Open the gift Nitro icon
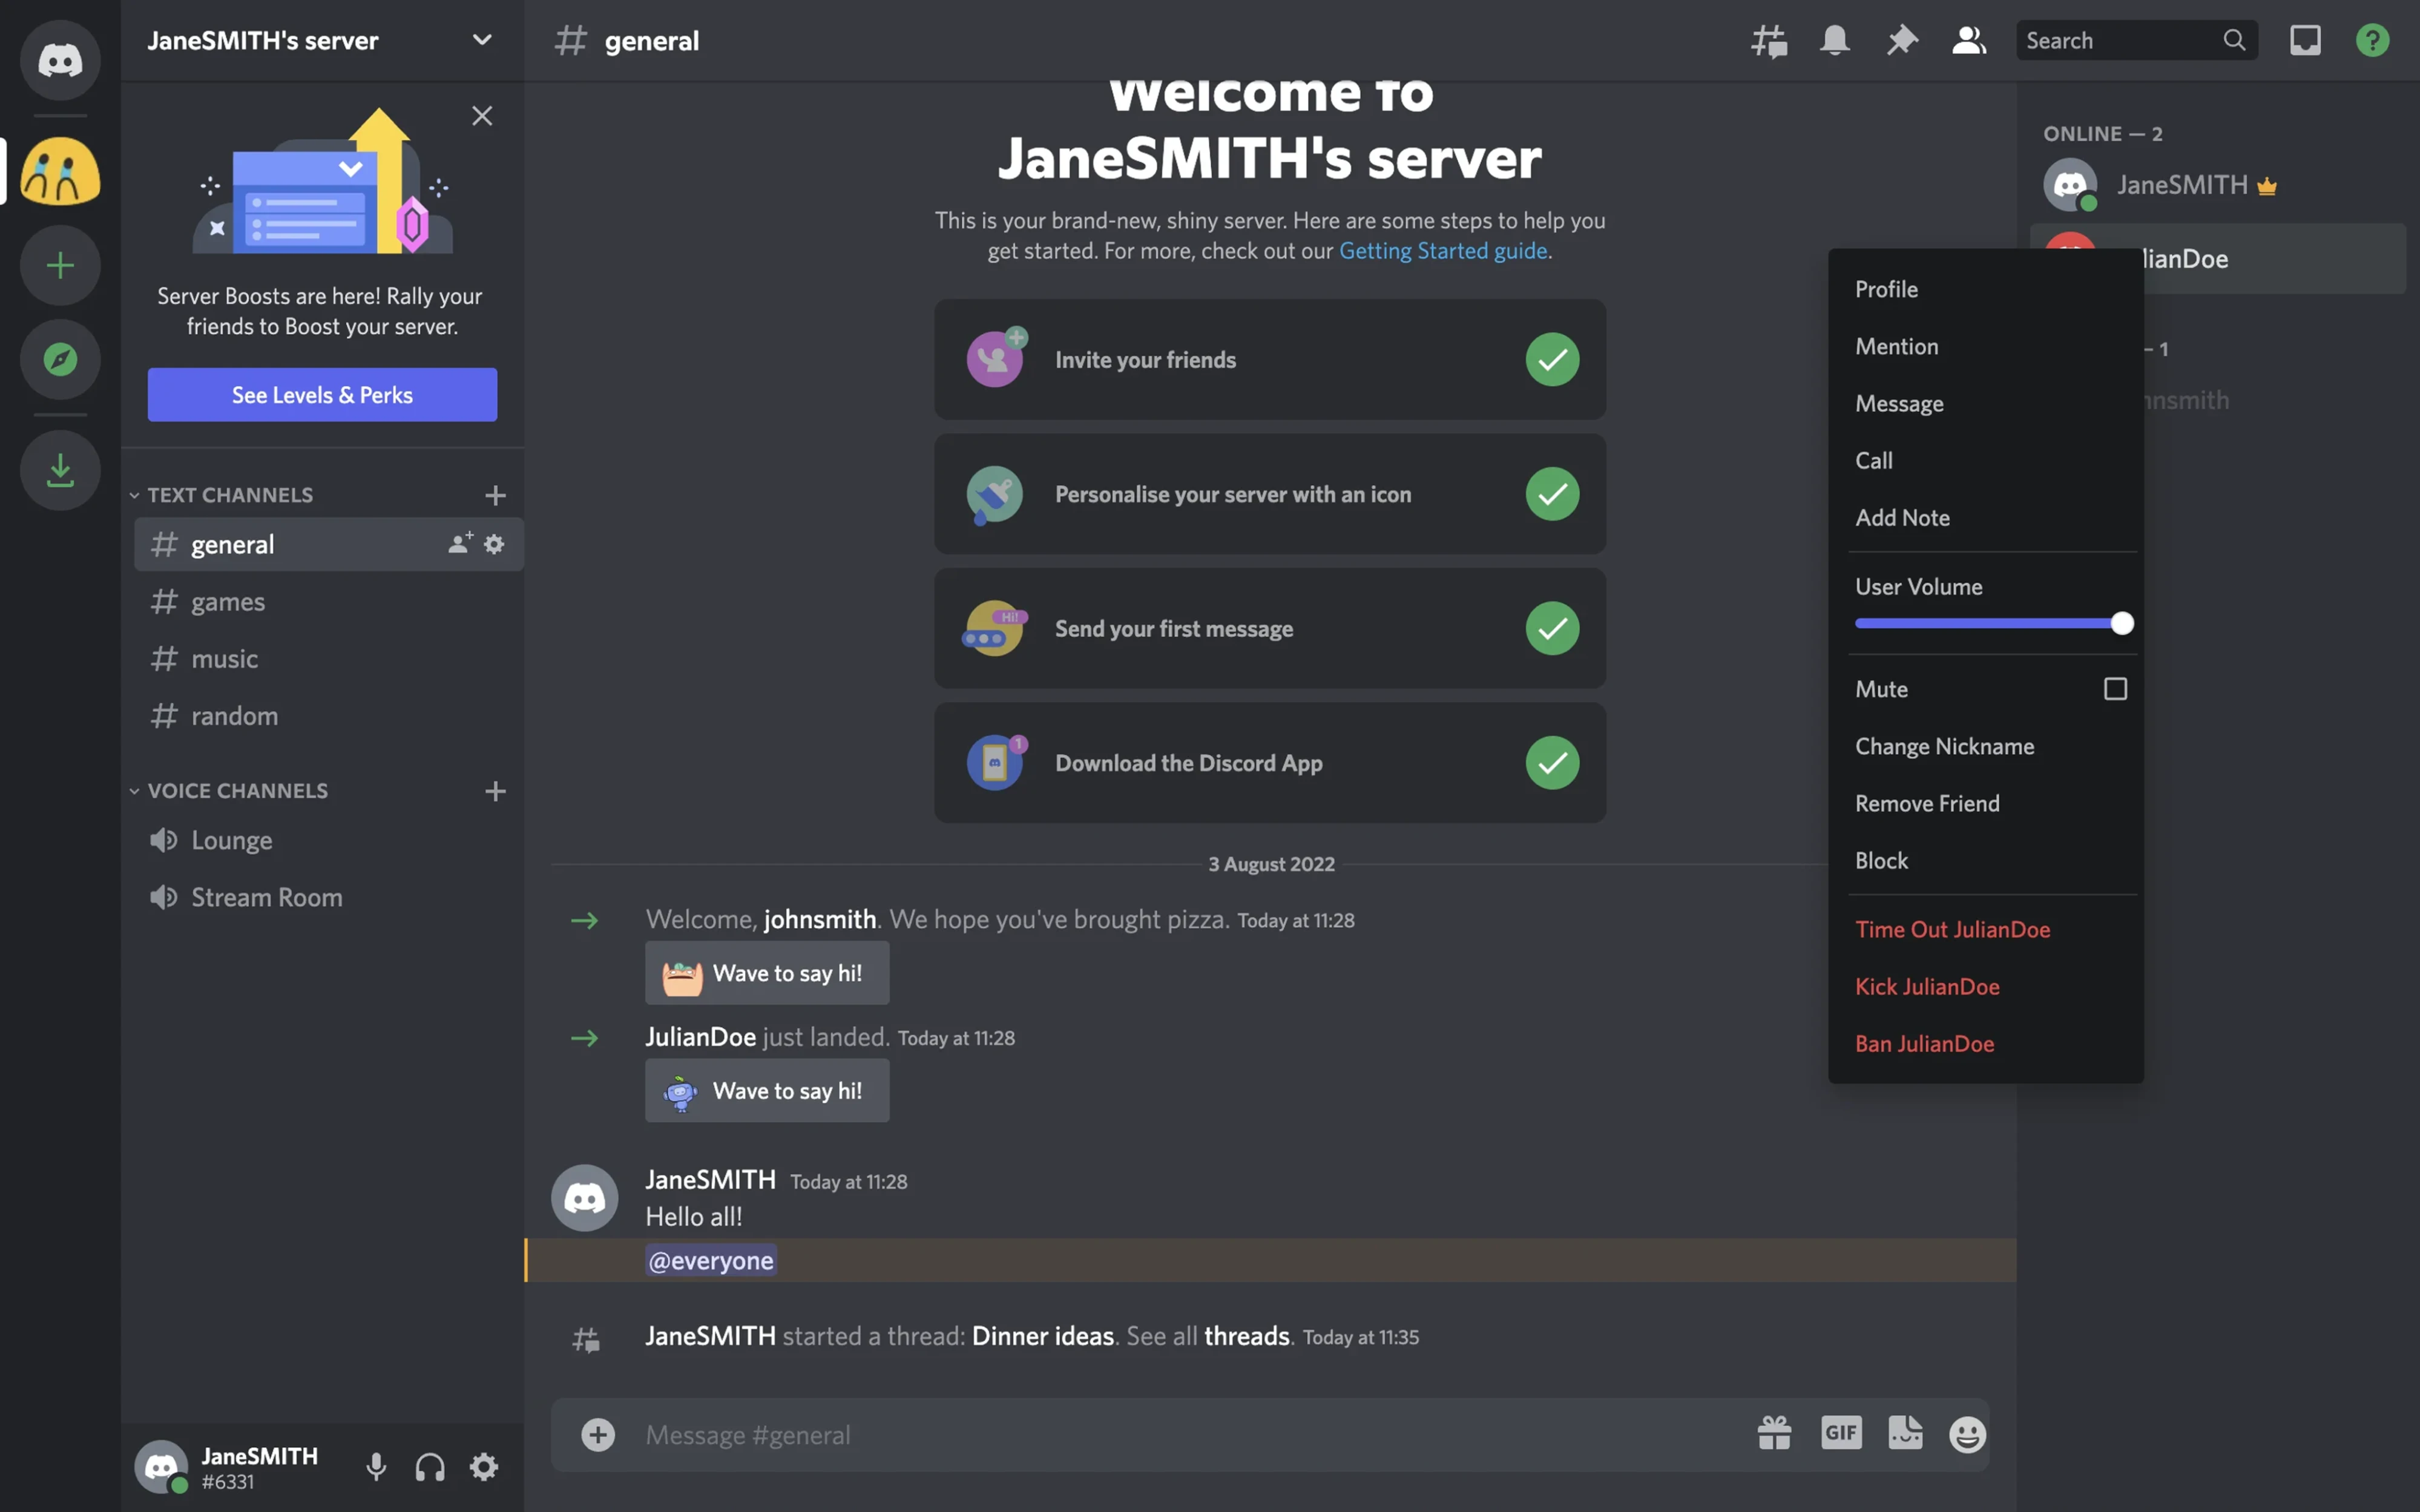The width and height of the screenshot is (2420, 1512). click(1775, 1434)
